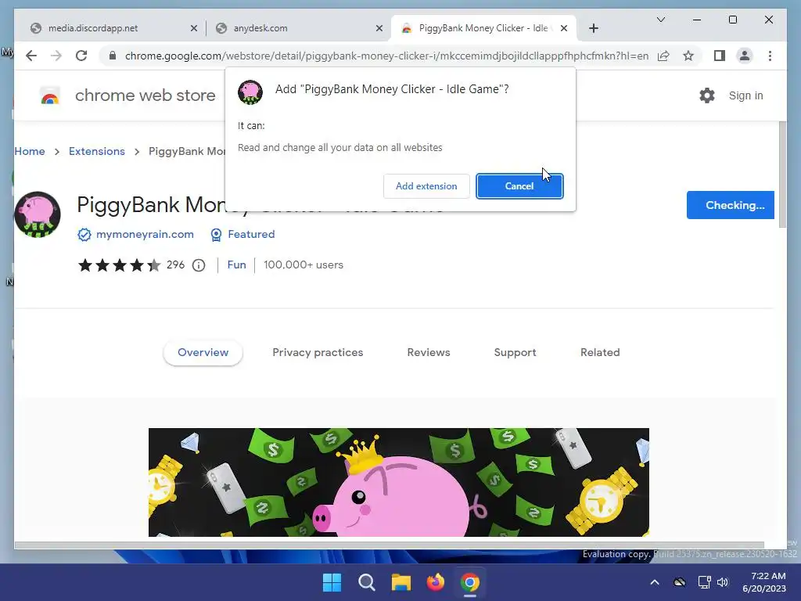Reload the current page
Viewport: 801px width, 601px height.
(x=81, y=56)
